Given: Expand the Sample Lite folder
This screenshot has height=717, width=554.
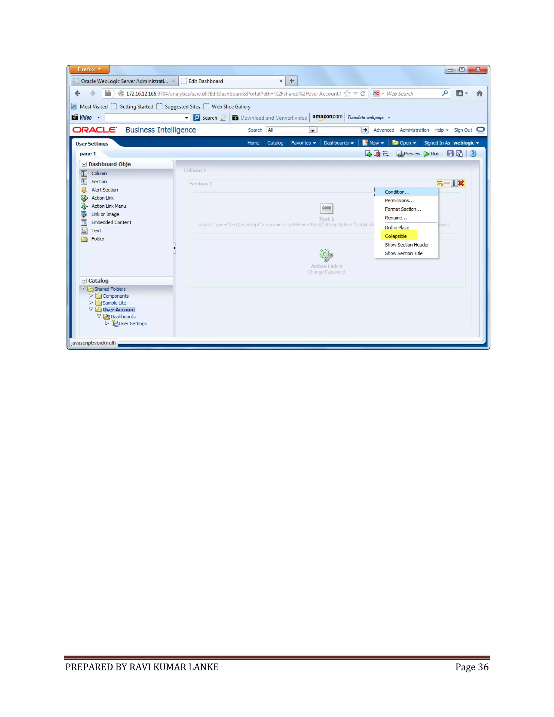Looking at the screenshot, I should pyautogui.click(x=91, y=303).
